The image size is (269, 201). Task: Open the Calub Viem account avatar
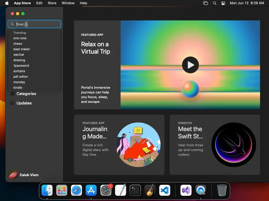coord(13,175)
